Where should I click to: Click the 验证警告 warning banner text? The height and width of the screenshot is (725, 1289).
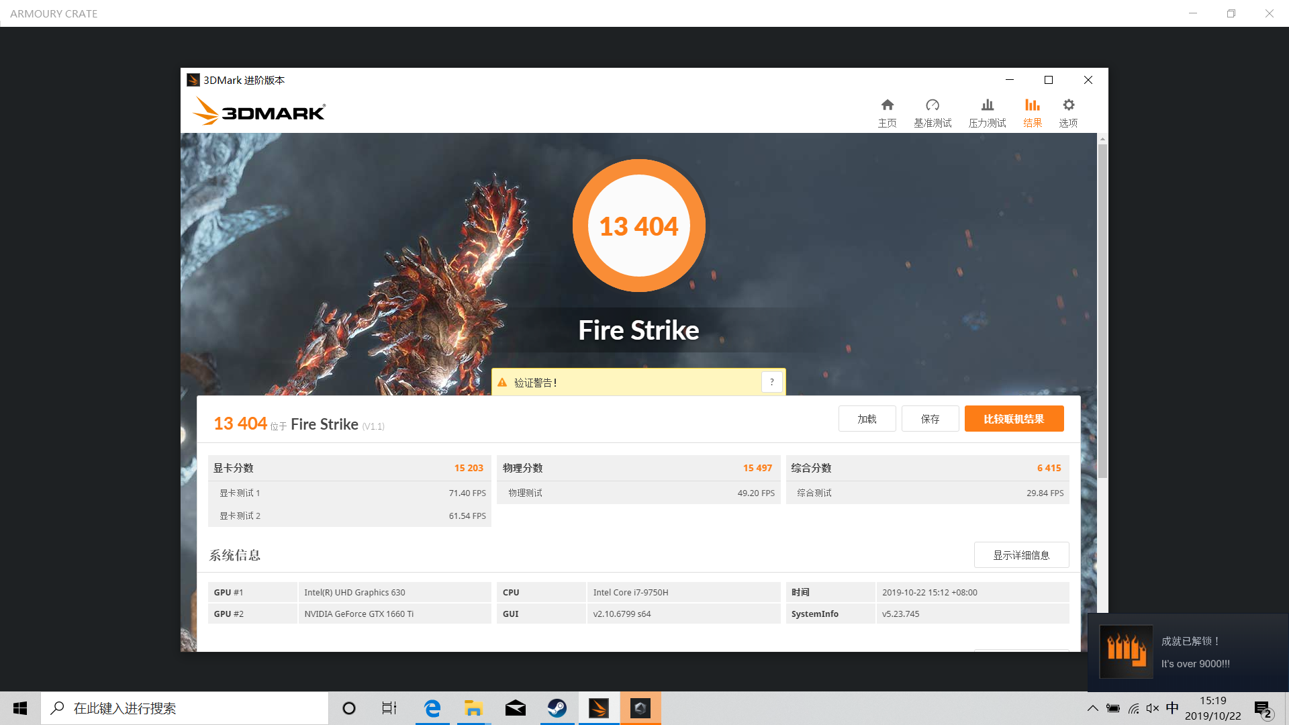click(x=536, y=383)
